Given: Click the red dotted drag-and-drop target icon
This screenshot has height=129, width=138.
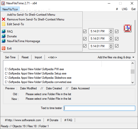Looking at the screenshot, I should click(127, 28).
